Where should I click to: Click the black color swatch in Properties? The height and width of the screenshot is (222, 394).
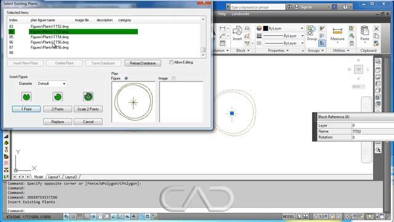[x=265, y=28]
